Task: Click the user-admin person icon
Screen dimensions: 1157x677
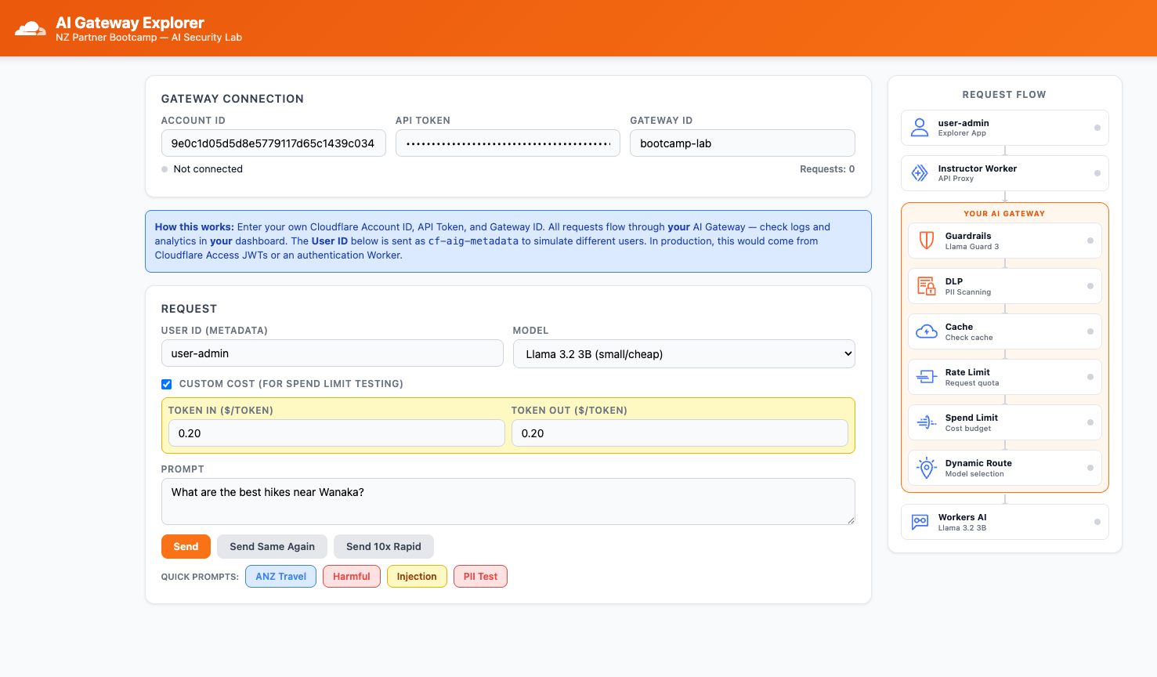Action: [x=920, y=128]
